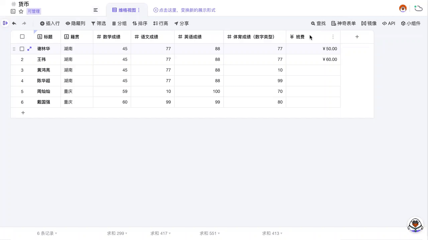Open the view list menu icon
This screenshot has height=240, width=428.
[x=96, y=10]
